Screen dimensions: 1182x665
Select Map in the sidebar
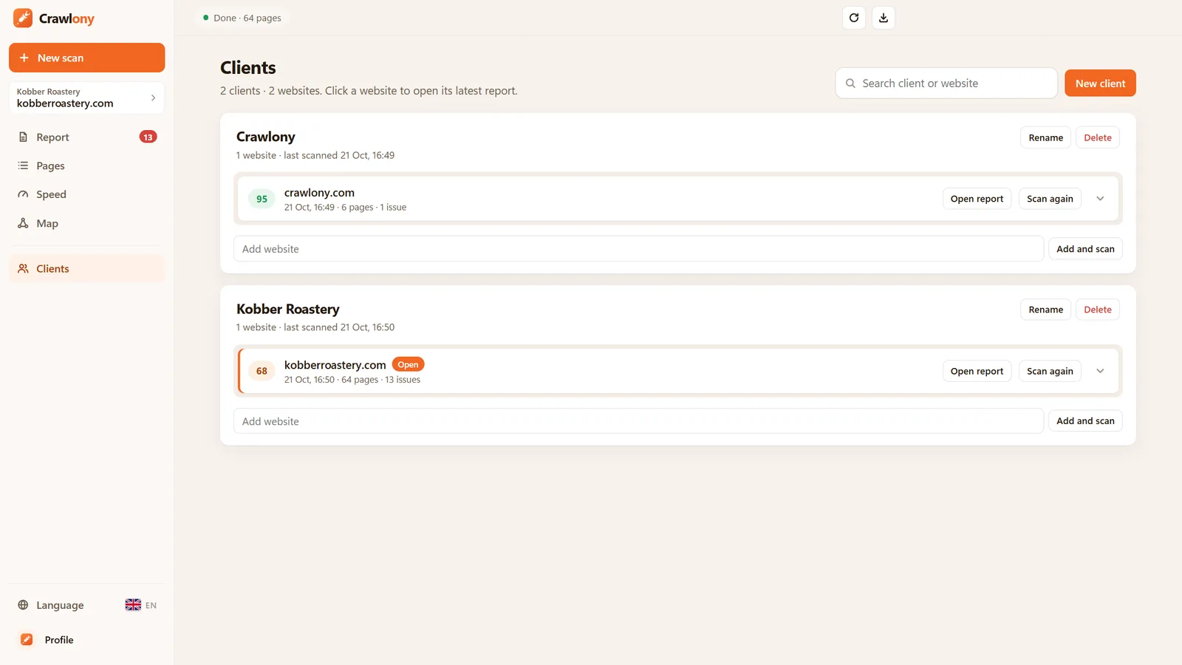pyautogui.click(x=86, y=223)
